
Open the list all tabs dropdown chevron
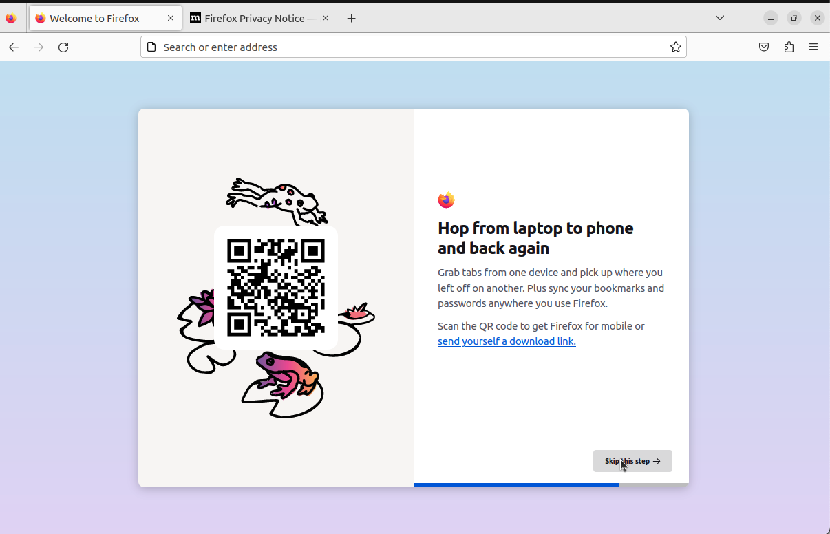click(x=719, y=18)
